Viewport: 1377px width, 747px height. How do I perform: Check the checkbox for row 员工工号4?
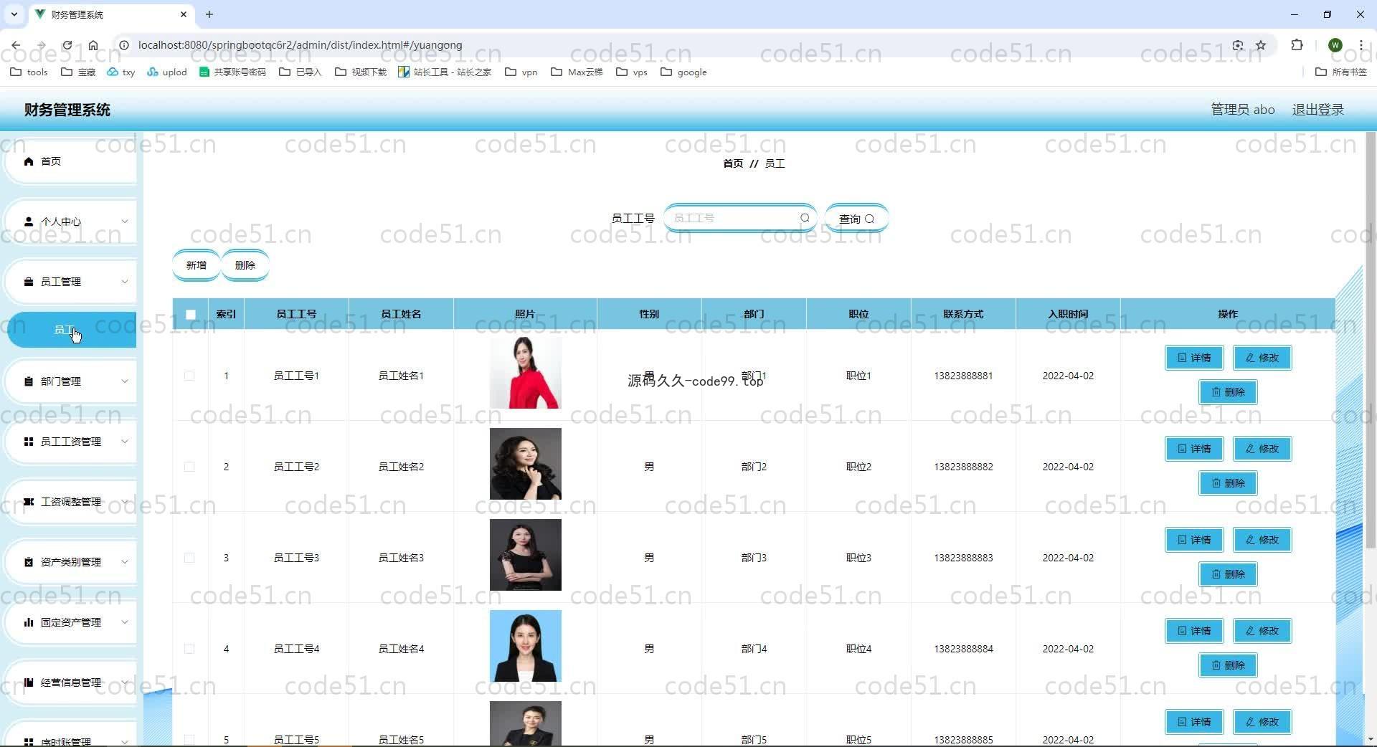point(189,649)
